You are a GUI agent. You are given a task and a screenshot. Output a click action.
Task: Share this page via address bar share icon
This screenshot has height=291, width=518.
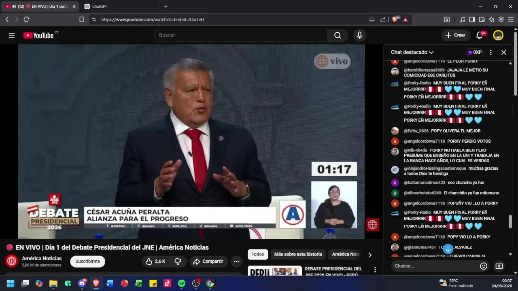click(383, 19)
